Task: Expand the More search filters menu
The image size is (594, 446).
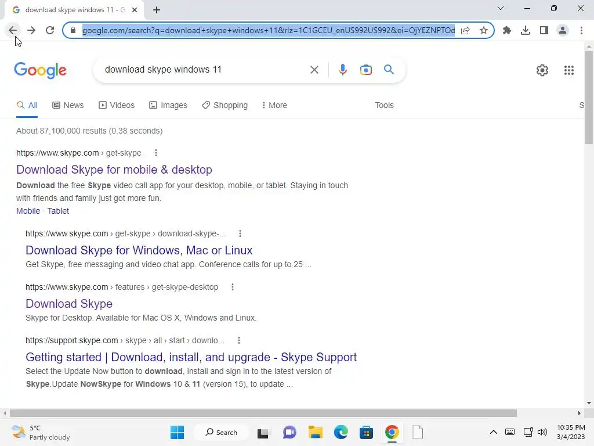Action: 274,105
